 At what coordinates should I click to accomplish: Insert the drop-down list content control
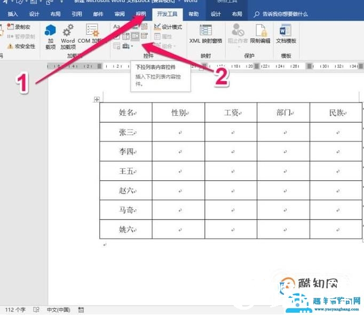pyautogui.click(x=135, y=36)
